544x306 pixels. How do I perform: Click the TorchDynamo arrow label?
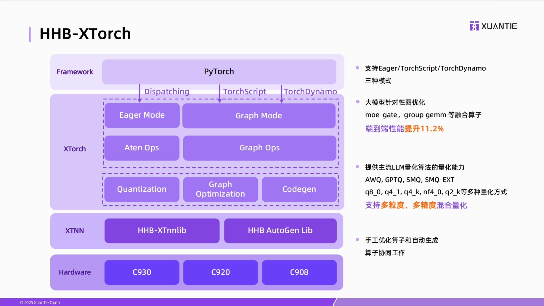tap(310, 92)
